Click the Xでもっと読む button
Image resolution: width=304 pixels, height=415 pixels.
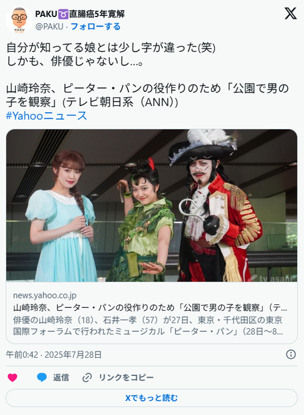point(152,398)
